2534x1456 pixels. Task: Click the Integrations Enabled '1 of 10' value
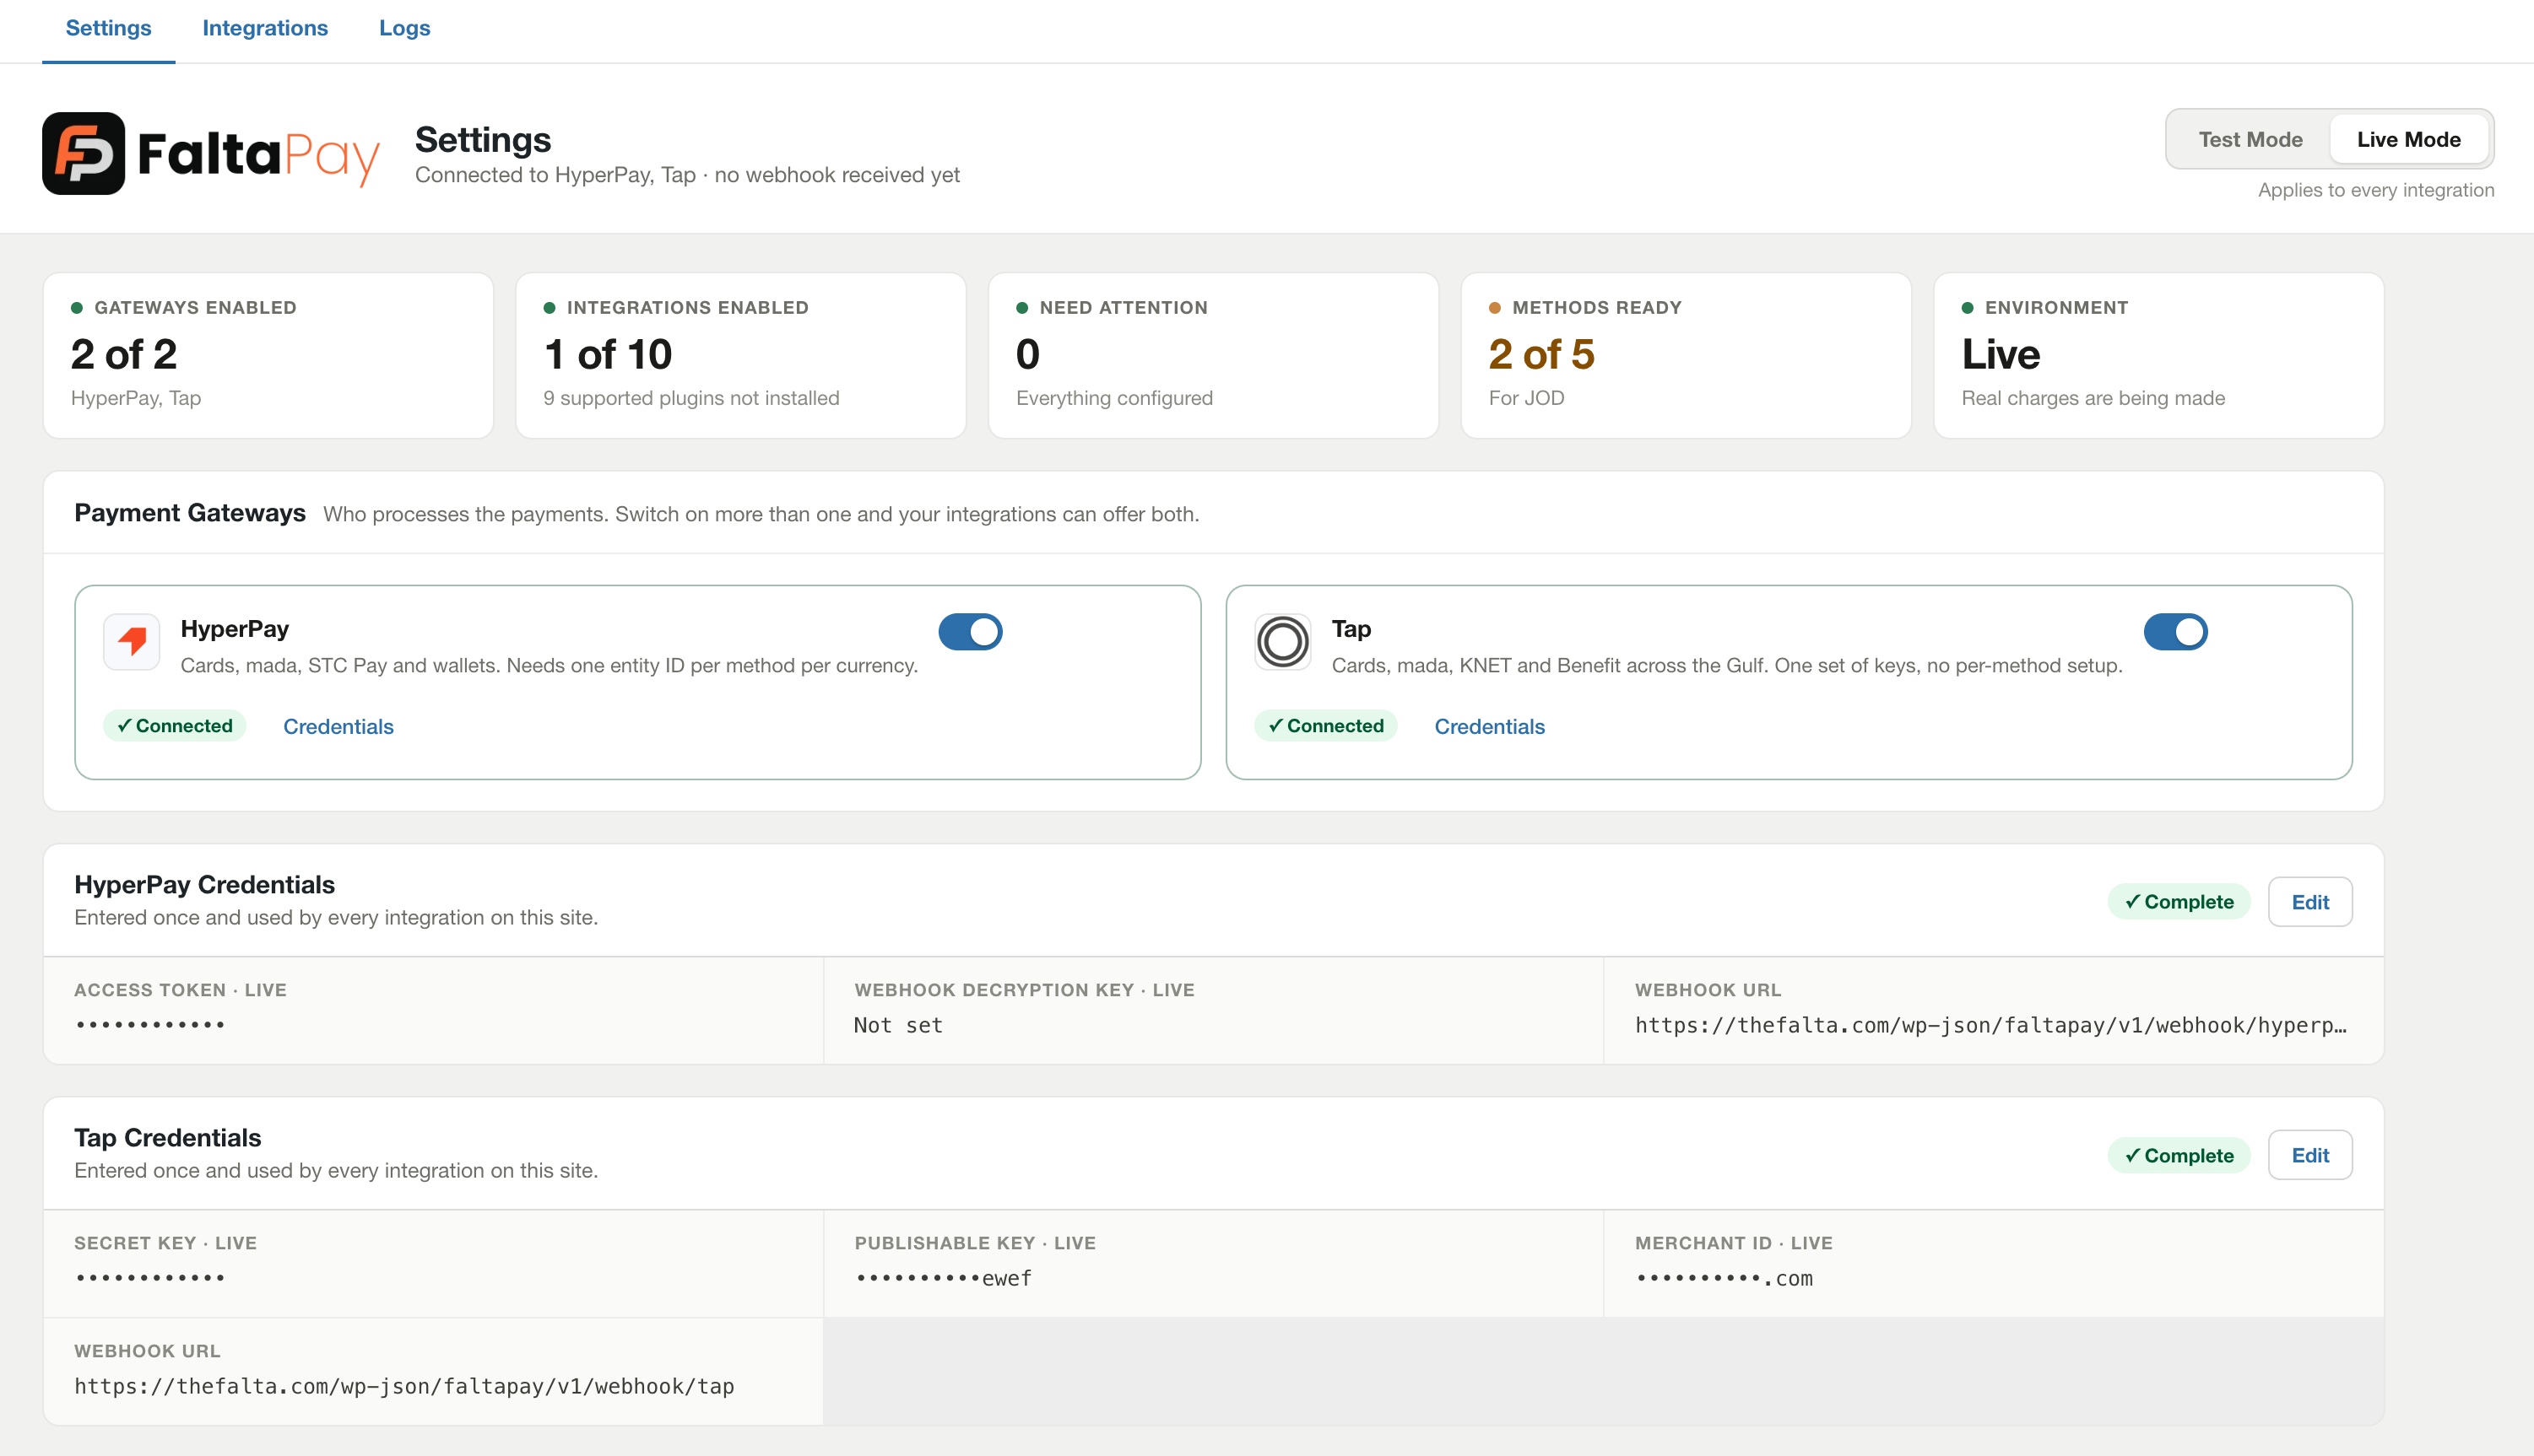(607, 354)
